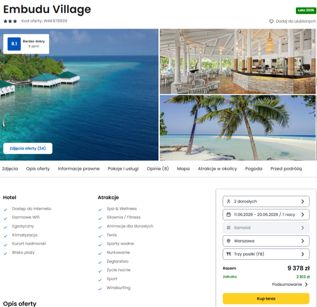Click the calendar icon in date field
The image size is (317, 307).
click(229, 215)
